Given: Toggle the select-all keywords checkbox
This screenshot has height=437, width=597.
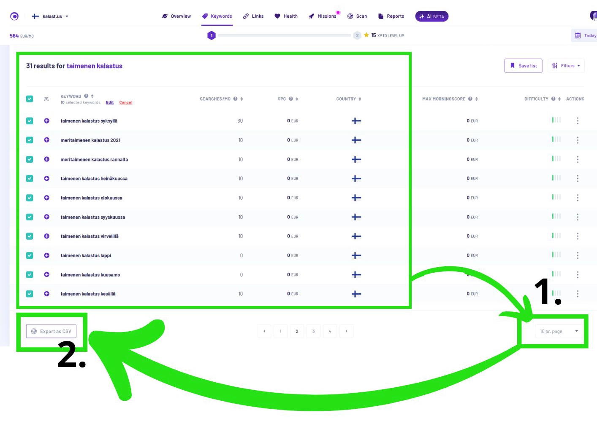Looking at the screenshot, I should tap(30, 99).
